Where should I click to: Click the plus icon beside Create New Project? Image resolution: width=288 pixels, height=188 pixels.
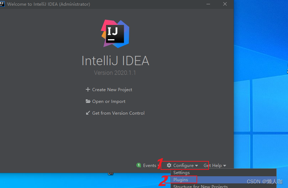coord(88,89)
